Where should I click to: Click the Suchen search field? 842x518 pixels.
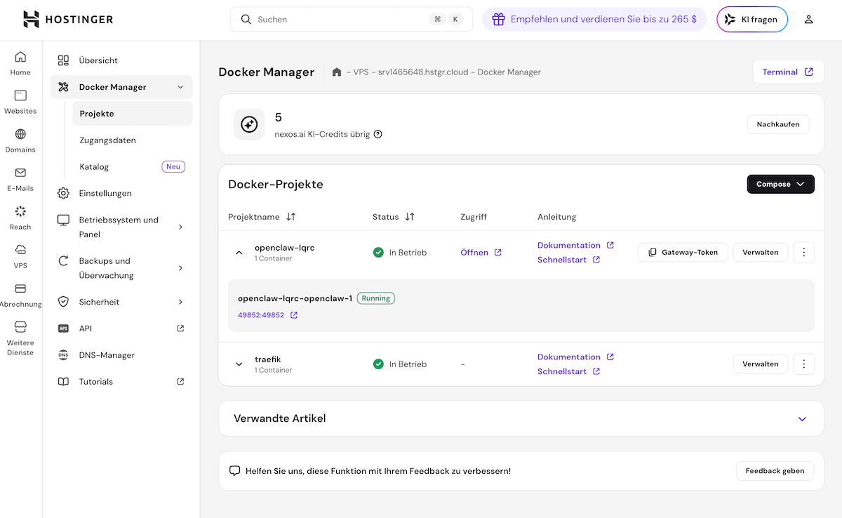point(337,20)
